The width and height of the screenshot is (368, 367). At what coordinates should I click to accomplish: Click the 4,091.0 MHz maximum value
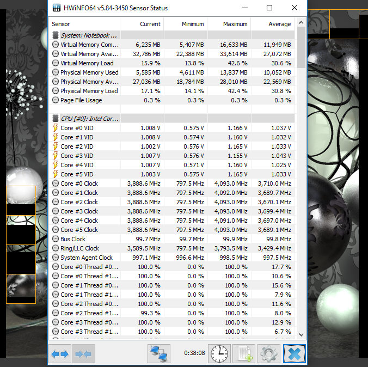tap(231, 221)
